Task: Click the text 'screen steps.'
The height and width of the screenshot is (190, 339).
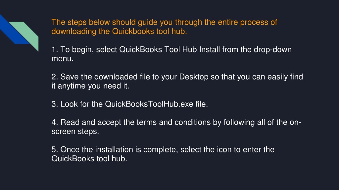Action: pyautogui.click(x=75, y=131)
